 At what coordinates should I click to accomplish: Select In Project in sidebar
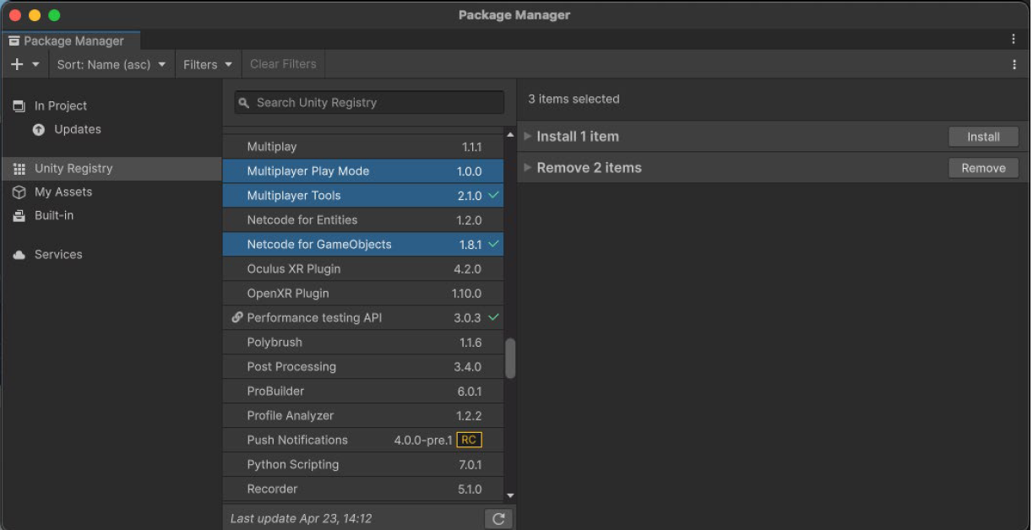(111, 105)
